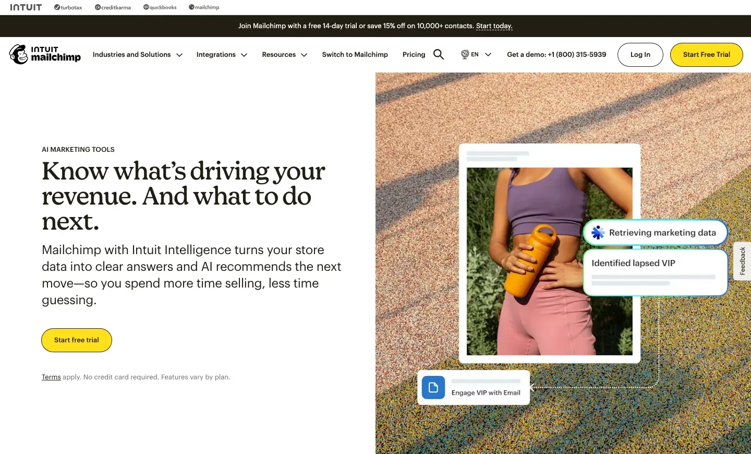
Task: Click the 'Engage VIP with Email' text
Action: coord(486,393)
